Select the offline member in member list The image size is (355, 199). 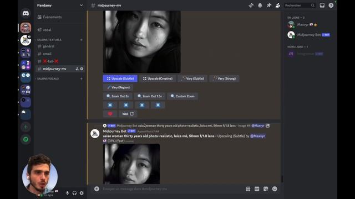309,54
